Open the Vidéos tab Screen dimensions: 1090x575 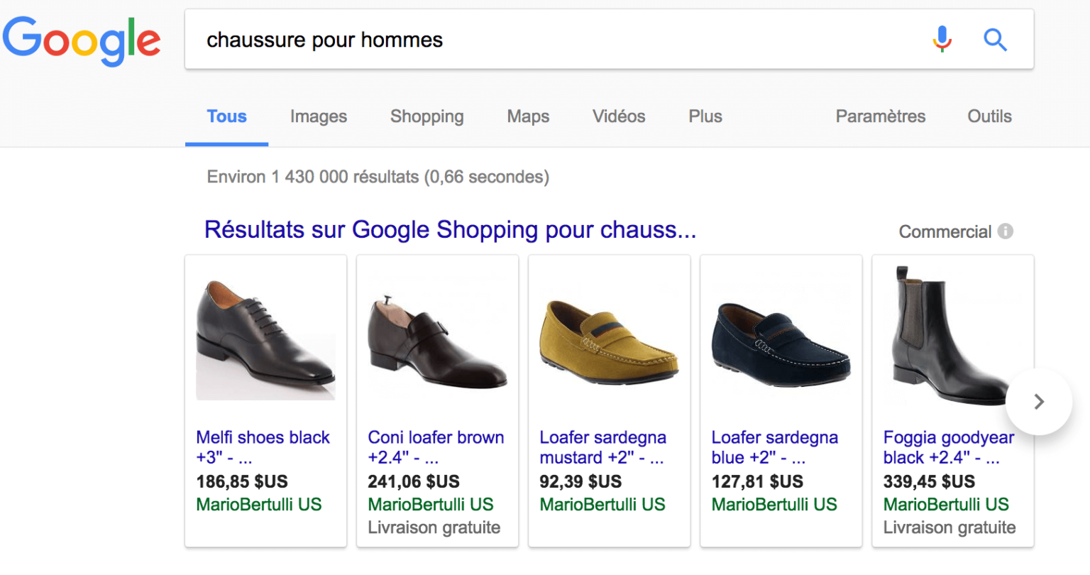tap(618, 116)
